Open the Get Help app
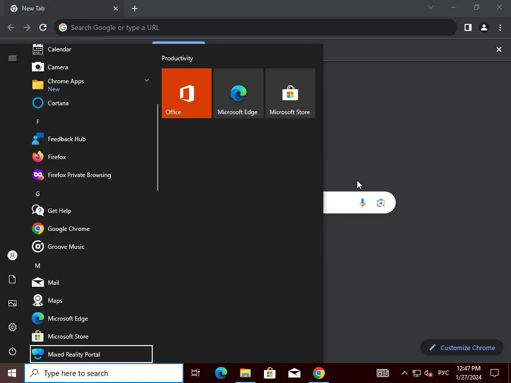 tap(91, 211)
